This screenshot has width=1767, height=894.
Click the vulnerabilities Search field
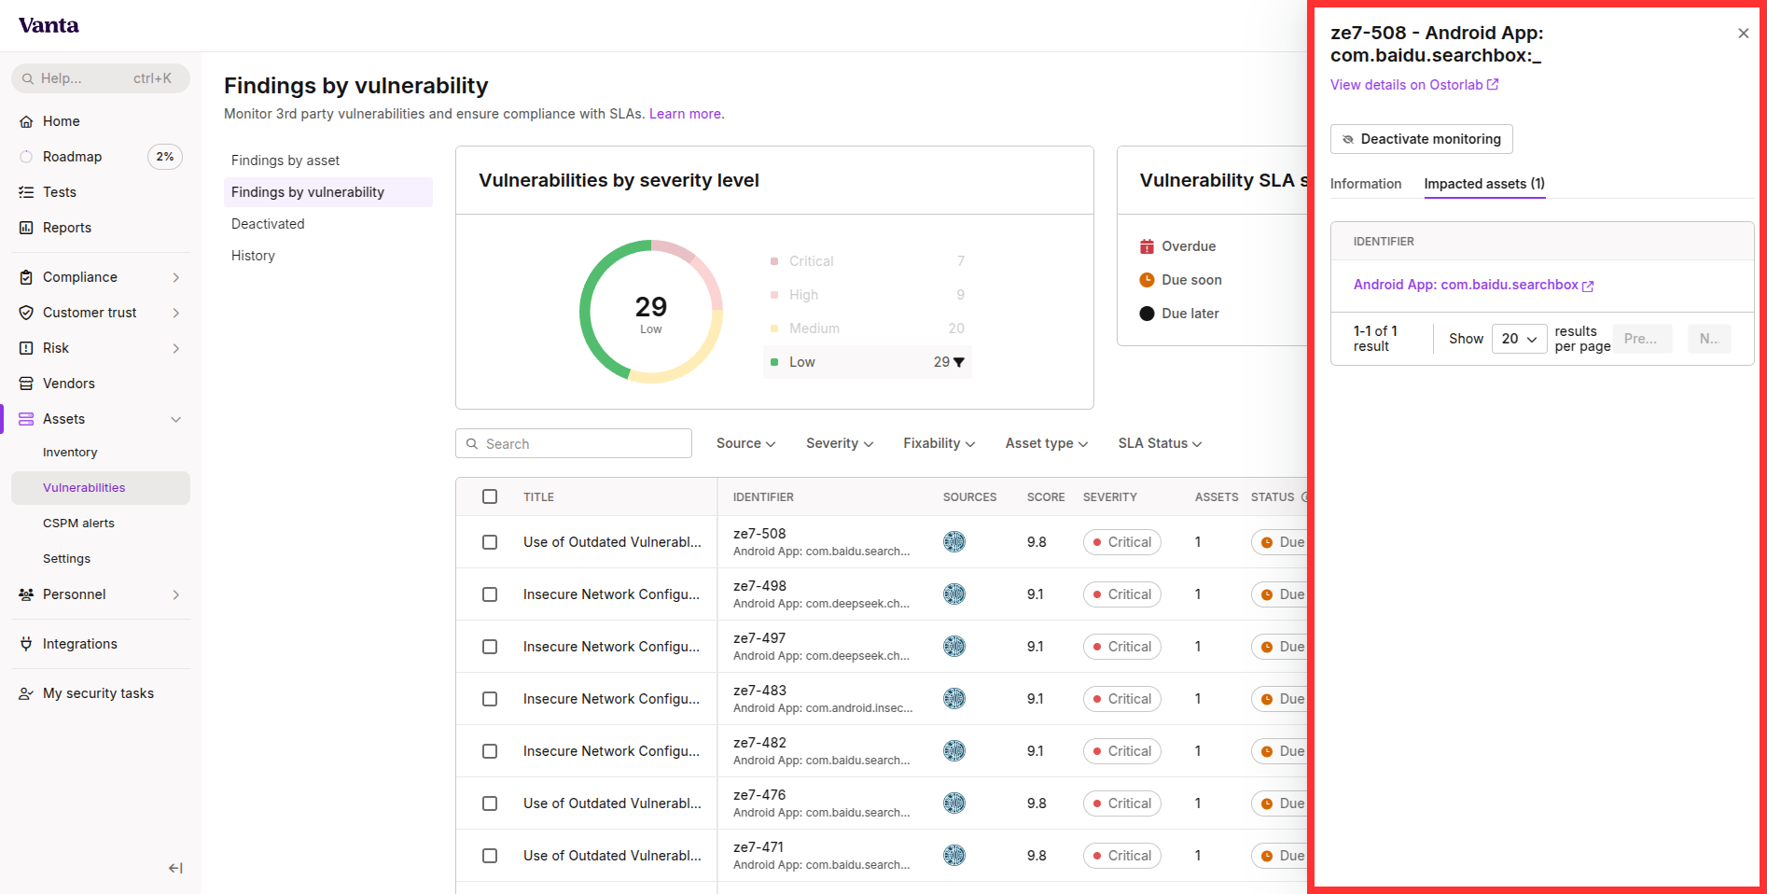(574, 443)
